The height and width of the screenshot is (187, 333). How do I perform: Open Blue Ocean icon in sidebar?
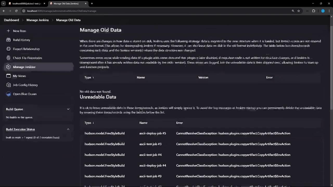pos(8,94)
